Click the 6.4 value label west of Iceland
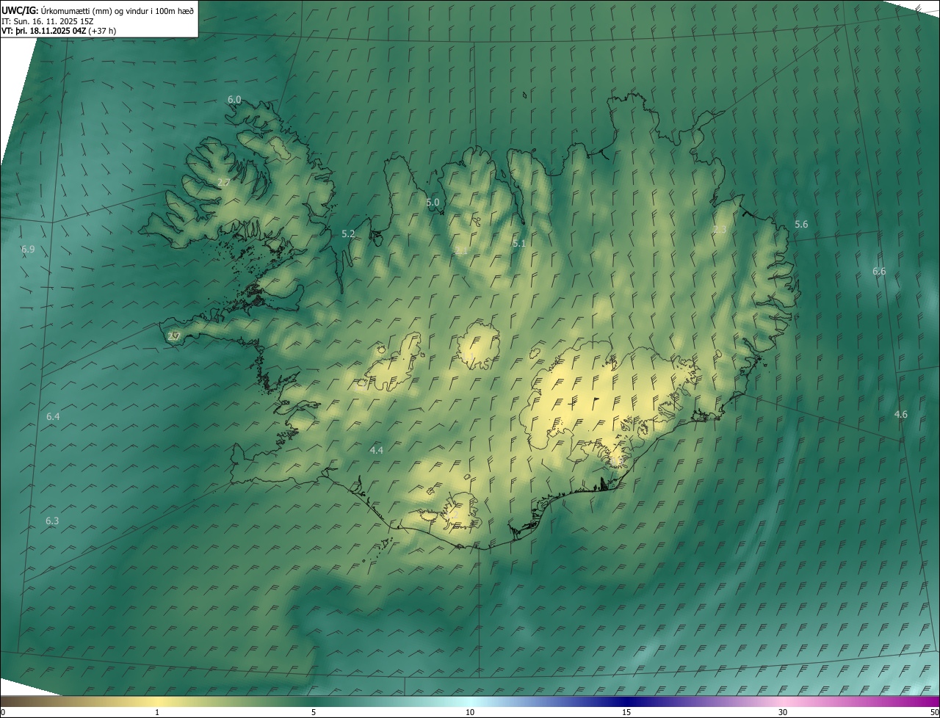 tap(53, 417)
